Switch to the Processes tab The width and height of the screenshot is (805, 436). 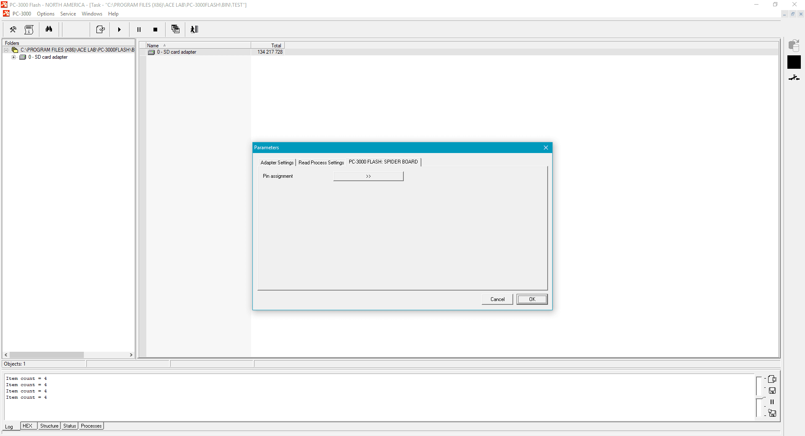pos(91,426)
